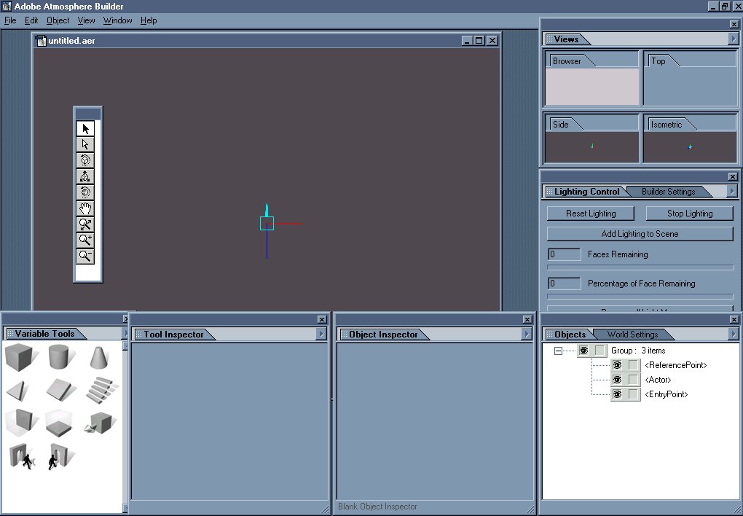Screen dimensions: 743x516
Task: Hide the Actor object using its eye
Action: click(x=617, y=380)
